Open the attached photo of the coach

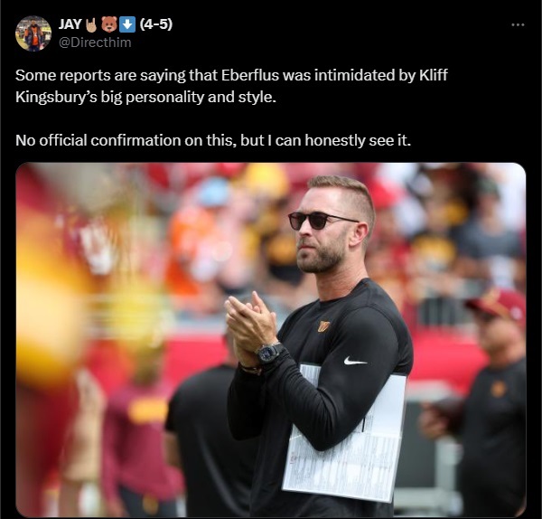[x=271, y=340]
